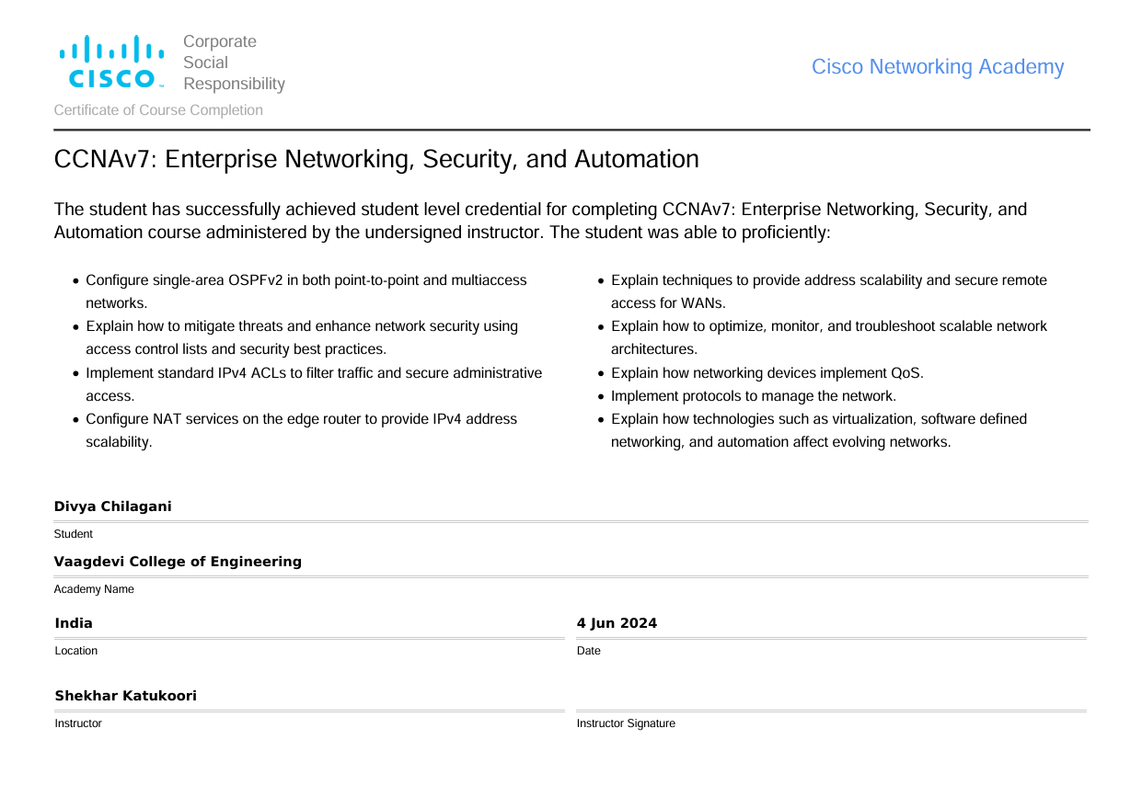1142x785 pixels.
Task: Click the Student field label
Action: coord(74,534)
